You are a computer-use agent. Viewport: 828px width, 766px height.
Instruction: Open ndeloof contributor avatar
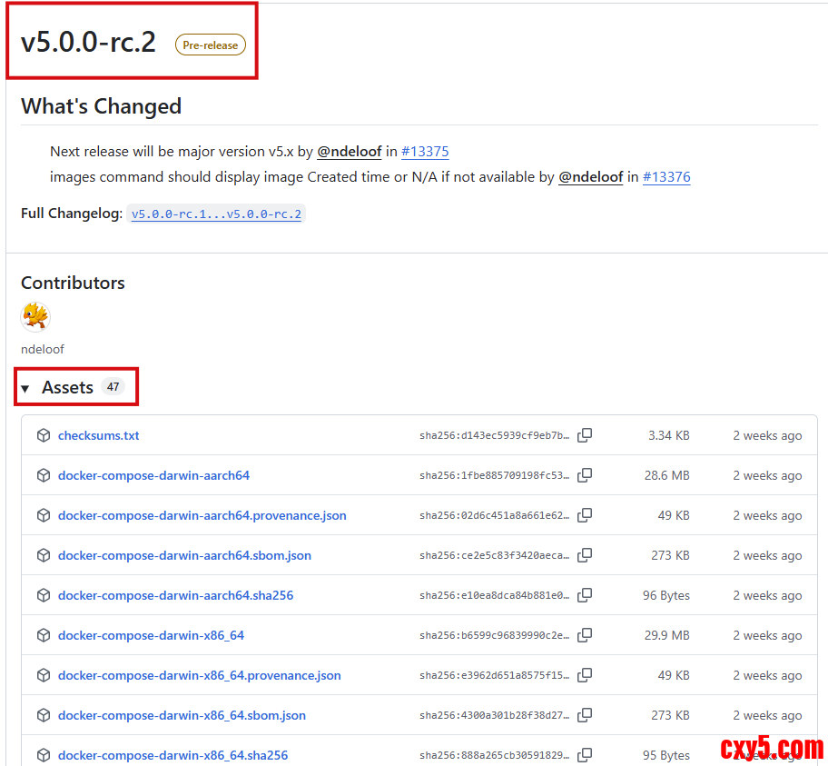[35, 317]
